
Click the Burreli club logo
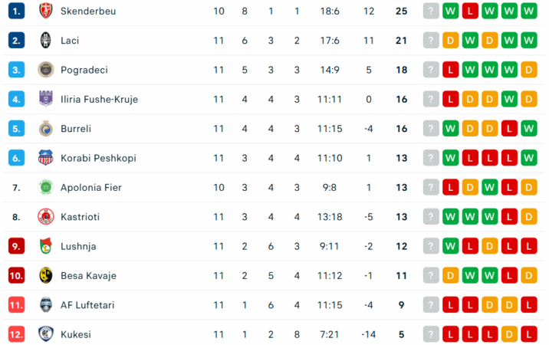45,128
